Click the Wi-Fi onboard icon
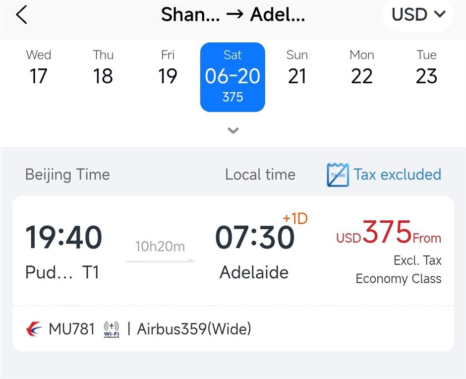The image size is (466, 379). point(111,329)
